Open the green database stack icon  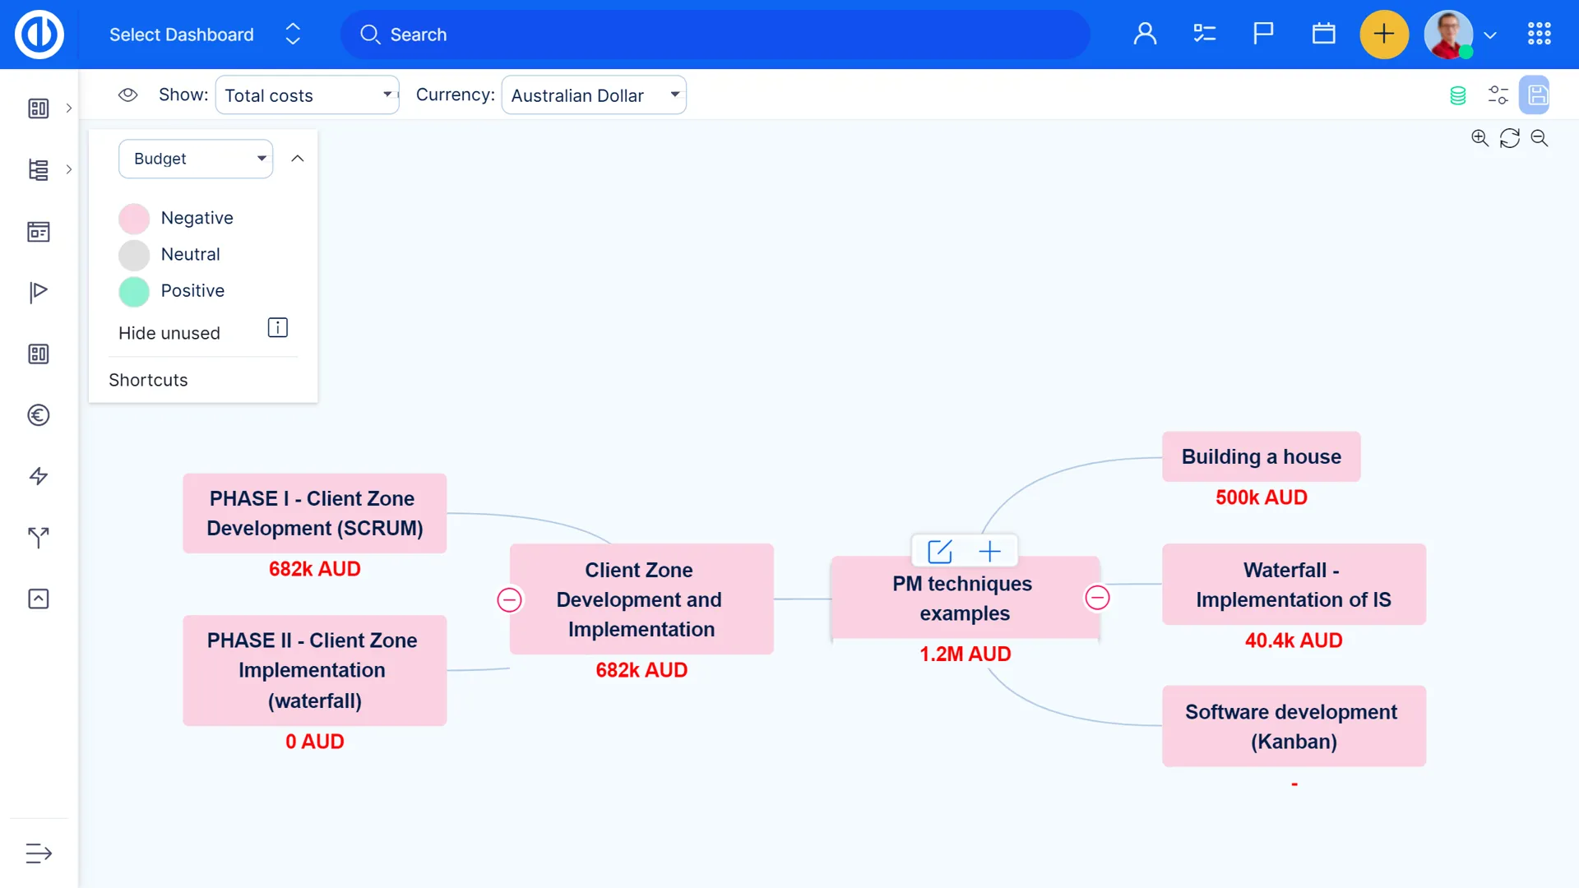pyautogui.click(x=1458, y=95)
